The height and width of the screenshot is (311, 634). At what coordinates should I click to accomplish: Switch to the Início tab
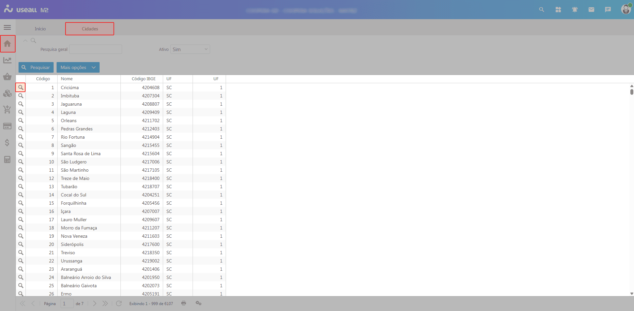tap(40, 29)
